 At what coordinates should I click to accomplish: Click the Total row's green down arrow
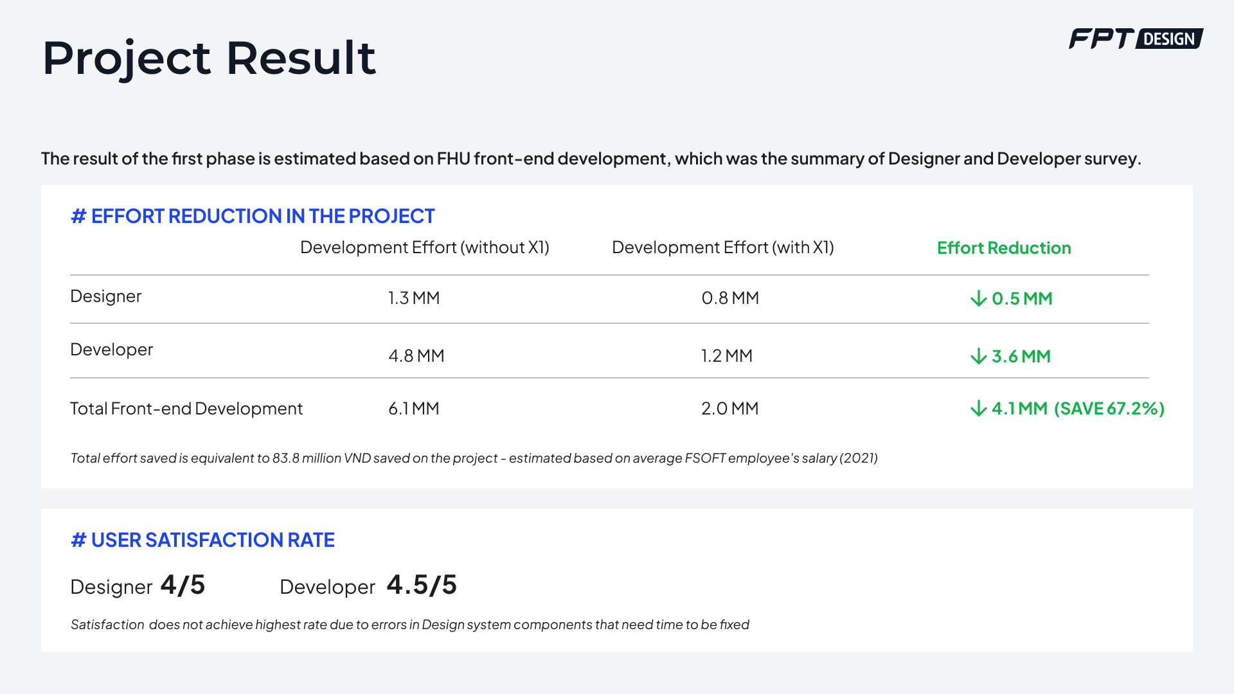[x=978, y=408]
